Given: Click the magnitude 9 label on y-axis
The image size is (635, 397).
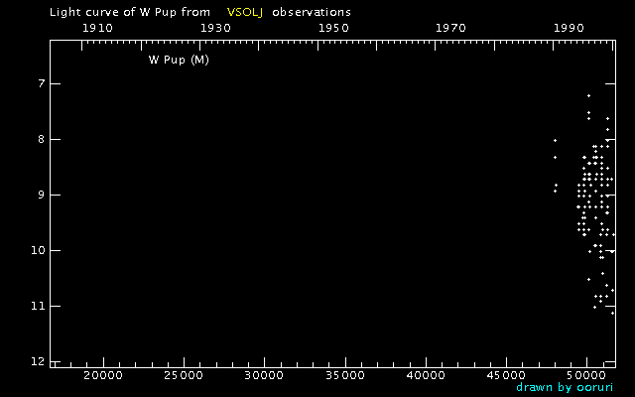Looking at the screenshot, I should click(40, 195).
